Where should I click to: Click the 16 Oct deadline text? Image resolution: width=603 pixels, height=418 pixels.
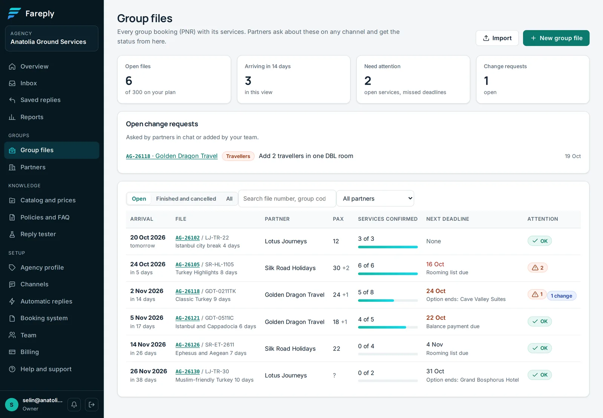pyautogui.click(x=435, y=264)
